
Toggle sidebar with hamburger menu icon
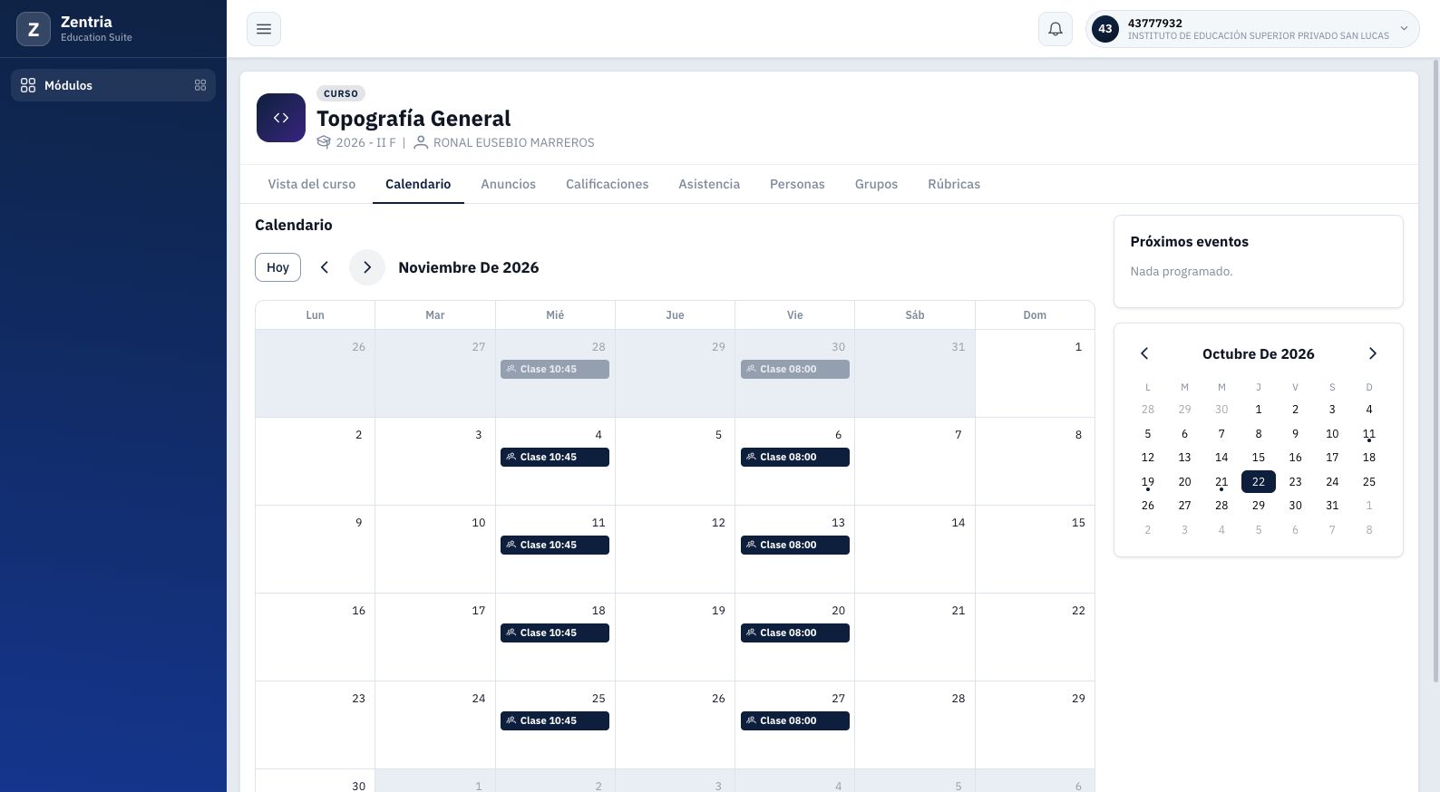(x=264, y=29)
